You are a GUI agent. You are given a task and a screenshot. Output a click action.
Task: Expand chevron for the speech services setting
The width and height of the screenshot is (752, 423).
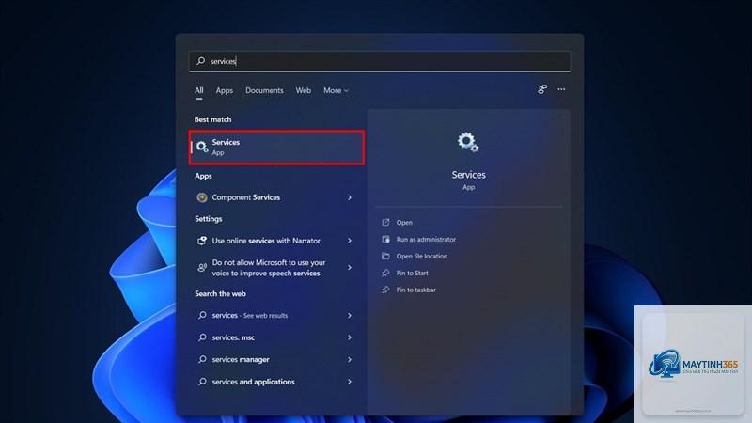[x=350, y=268]
